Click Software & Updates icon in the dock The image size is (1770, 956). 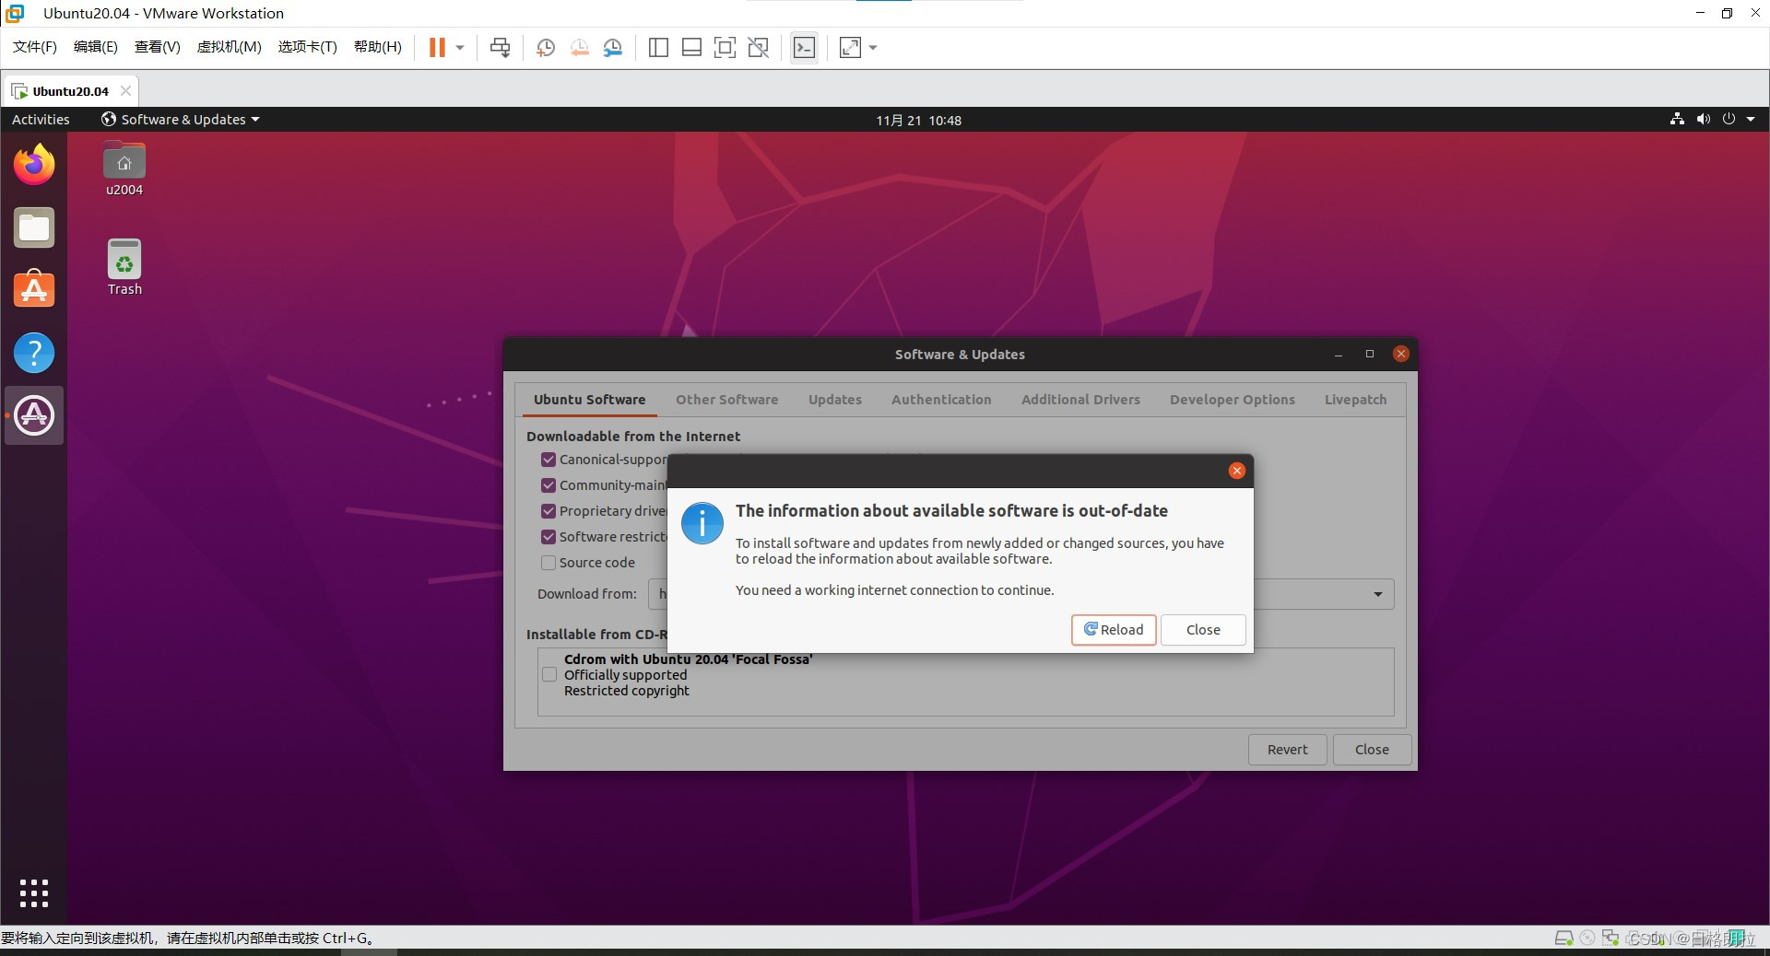coord(34,415)
